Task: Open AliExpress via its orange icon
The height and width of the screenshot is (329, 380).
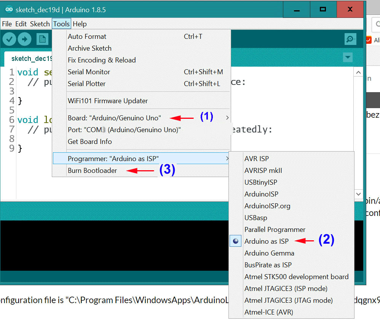Action: [369, 39]
